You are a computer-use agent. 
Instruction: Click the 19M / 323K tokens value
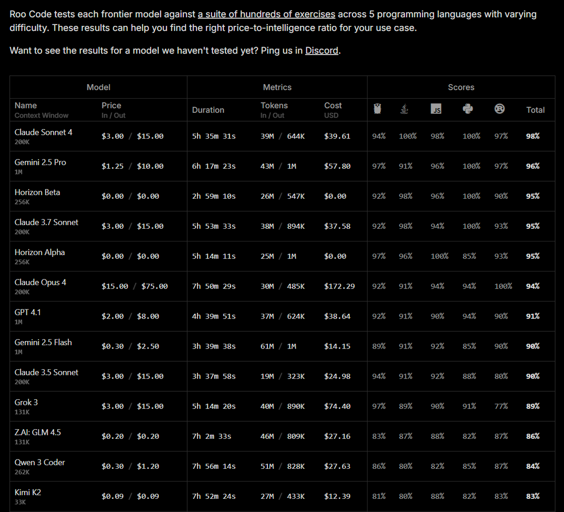click(x=282, y=376)
